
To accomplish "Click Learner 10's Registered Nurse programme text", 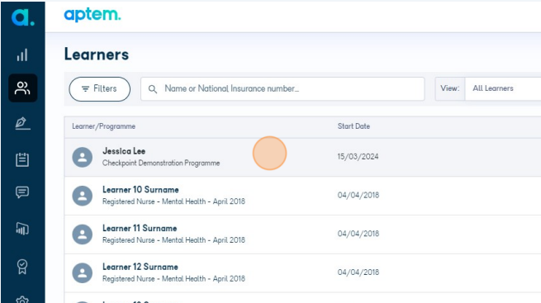I will coord(173,201).
